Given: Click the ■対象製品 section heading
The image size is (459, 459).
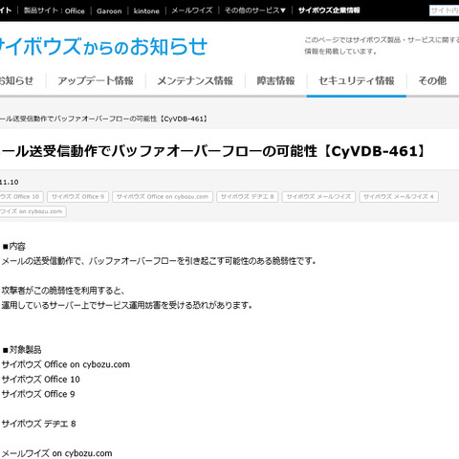Looking at the screenshot, I should 22,350.
